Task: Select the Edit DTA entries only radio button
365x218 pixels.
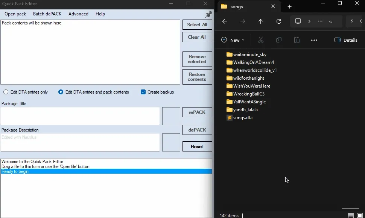Action: [6, 92]
